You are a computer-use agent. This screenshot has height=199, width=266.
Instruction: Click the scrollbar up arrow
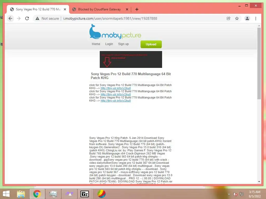pos(259,26)
